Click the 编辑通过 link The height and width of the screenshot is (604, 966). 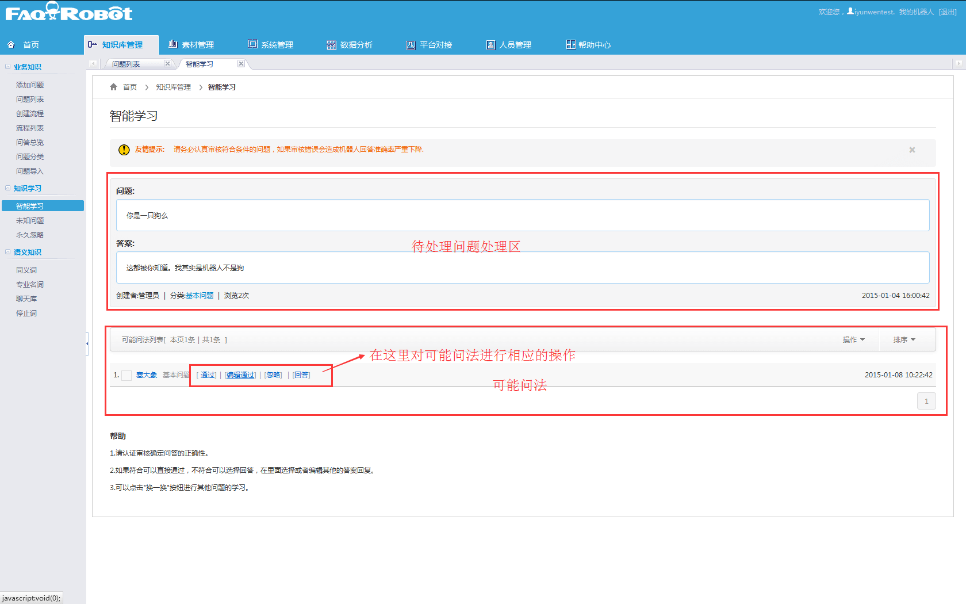(240, 375)
